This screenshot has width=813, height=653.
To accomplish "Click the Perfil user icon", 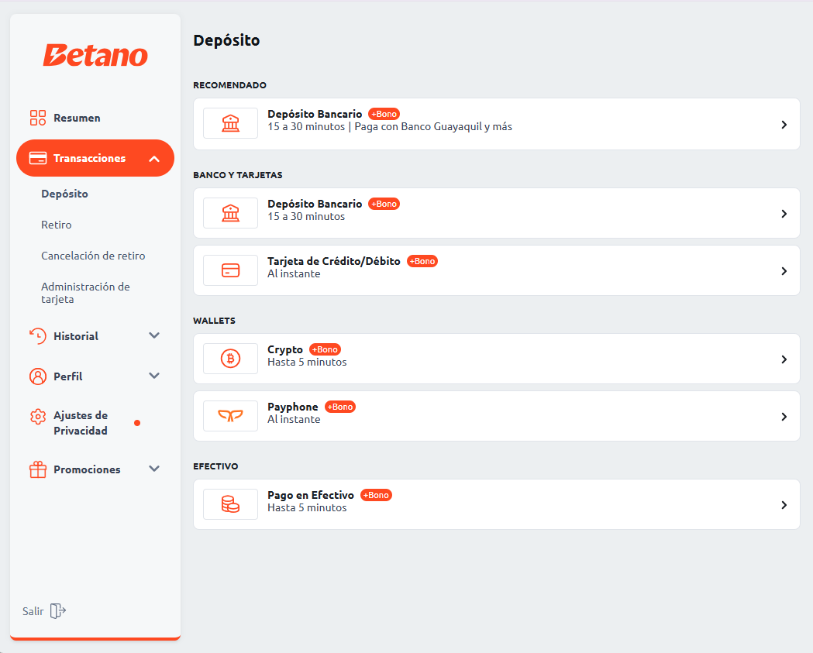I will pyautogui.click(x=38, y=376).
